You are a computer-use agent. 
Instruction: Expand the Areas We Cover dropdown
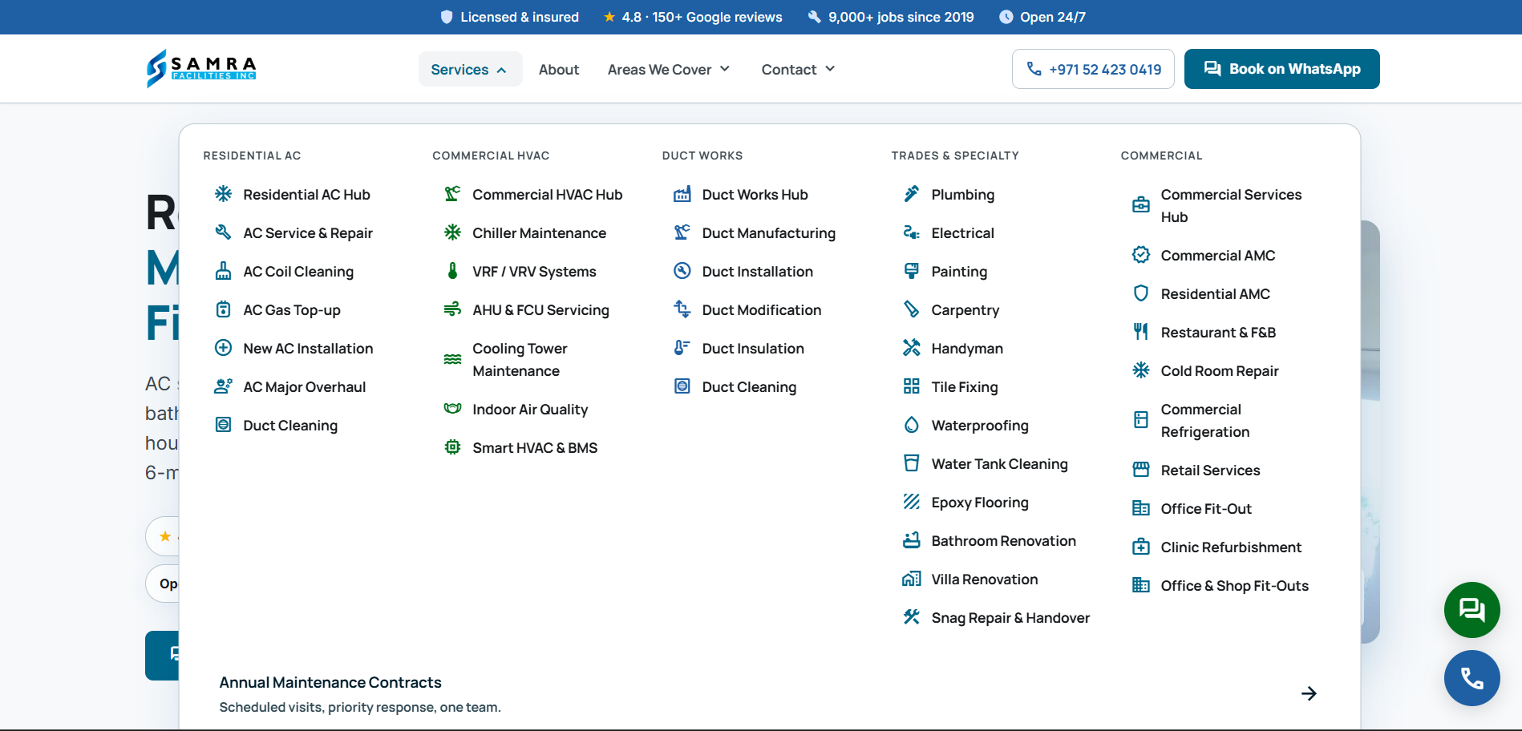669,69
